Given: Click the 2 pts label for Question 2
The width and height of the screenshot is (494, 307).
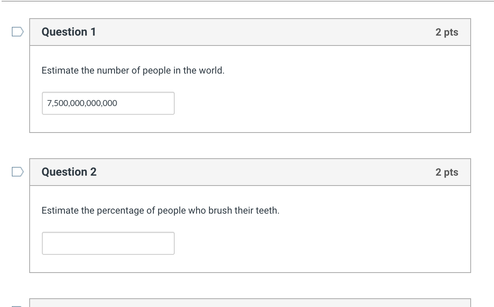Looking at the screenshot, I should (x=447, y=172).
